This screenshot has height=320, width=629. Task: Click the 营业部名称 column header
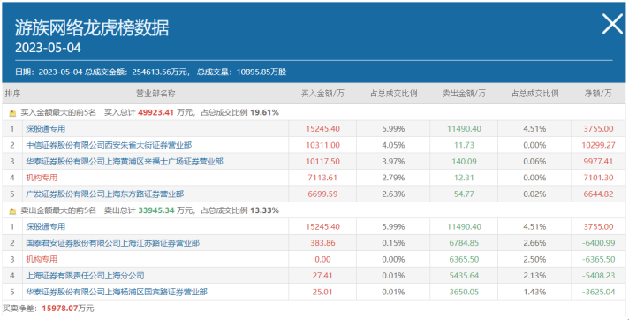[155, 94]
